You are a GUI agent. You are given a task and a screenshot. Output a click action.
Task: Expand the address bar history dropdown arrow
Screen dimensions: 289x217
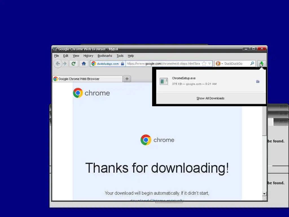click(209, 64)
